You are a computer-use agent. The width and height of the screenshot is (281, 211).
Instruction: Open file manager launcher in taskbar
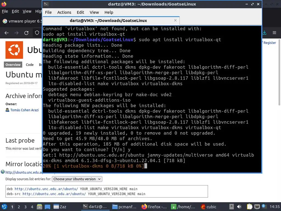point(40,207)
